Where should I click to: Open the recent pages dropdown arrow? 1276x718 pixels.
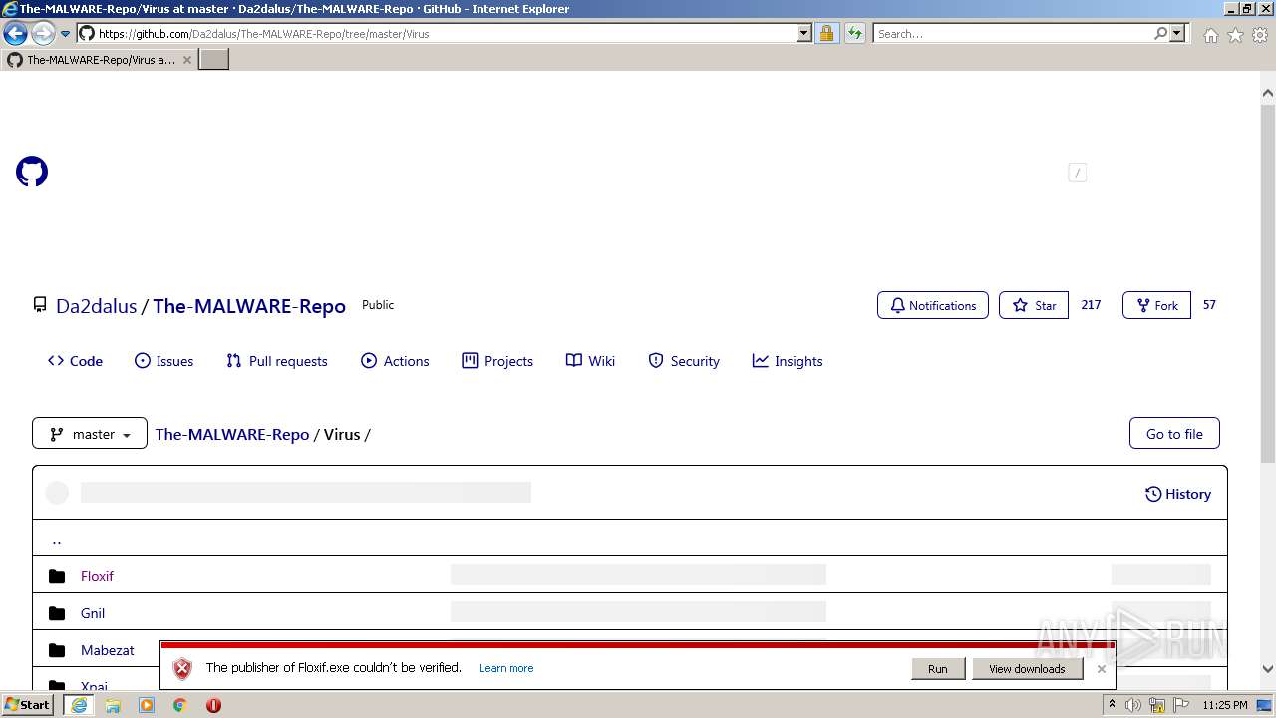tap(65, 33)
